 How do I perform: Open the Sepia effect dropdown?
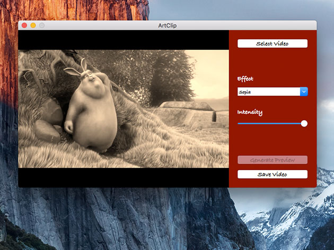273,92
